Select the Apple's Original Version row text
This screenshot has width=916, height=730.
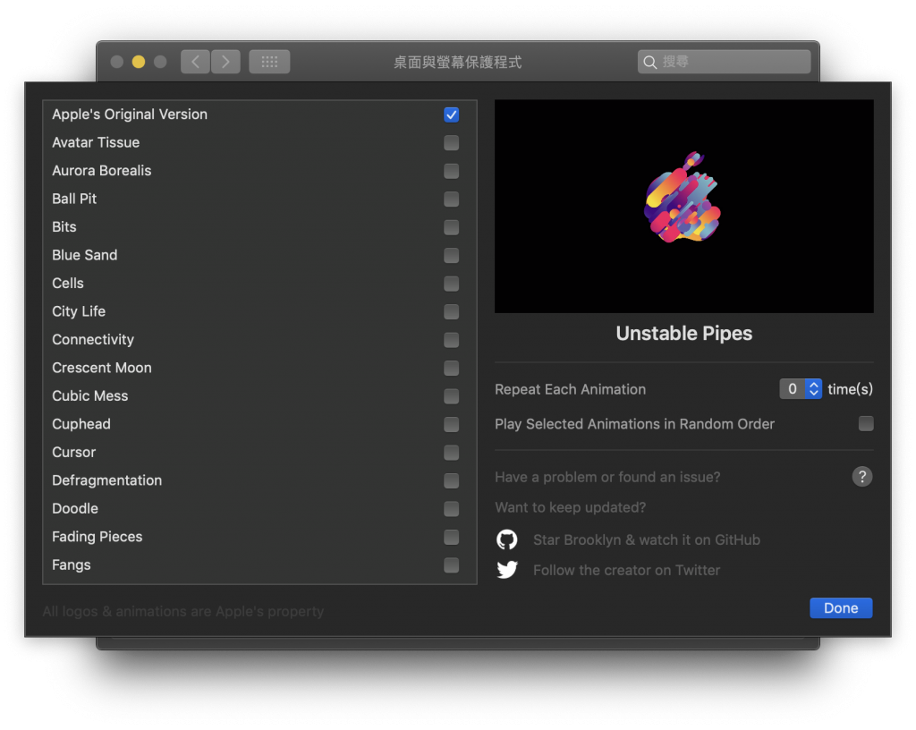[x=130, y=115]
